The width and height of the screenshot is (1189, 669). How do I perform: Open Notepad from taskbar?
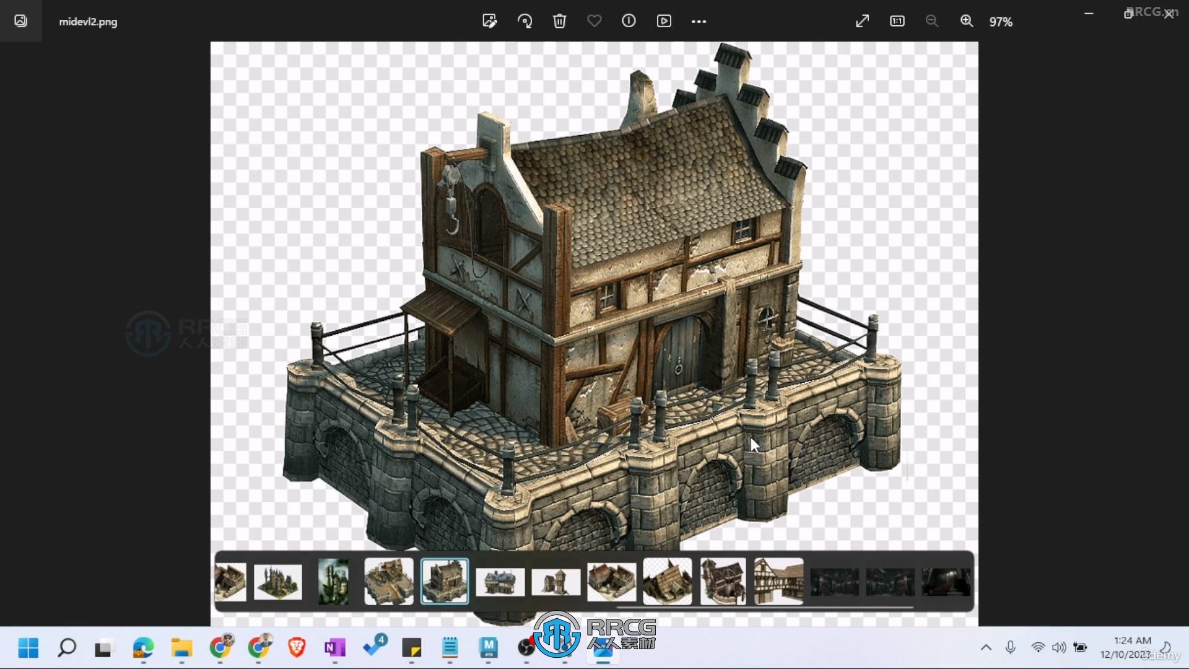(450, 648)
